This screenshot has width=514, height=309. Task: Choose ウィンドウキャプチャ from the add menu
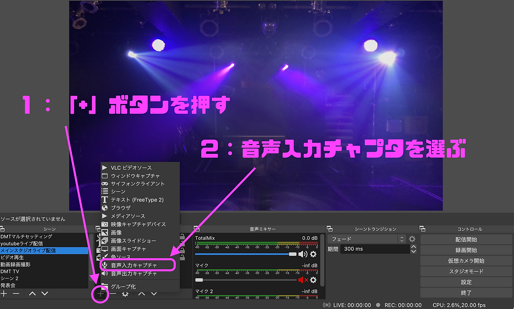(140, 176)
